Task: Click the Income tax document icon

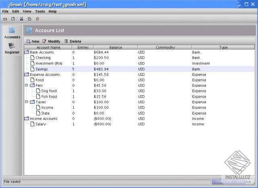Action: pos(38,107)
